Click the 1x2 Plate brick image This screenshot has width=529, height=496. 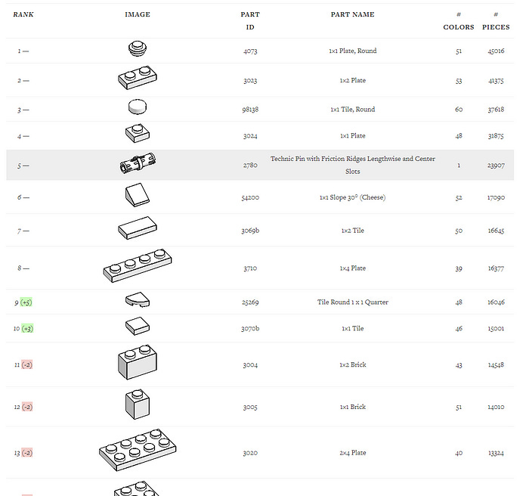tap(138, 78)
